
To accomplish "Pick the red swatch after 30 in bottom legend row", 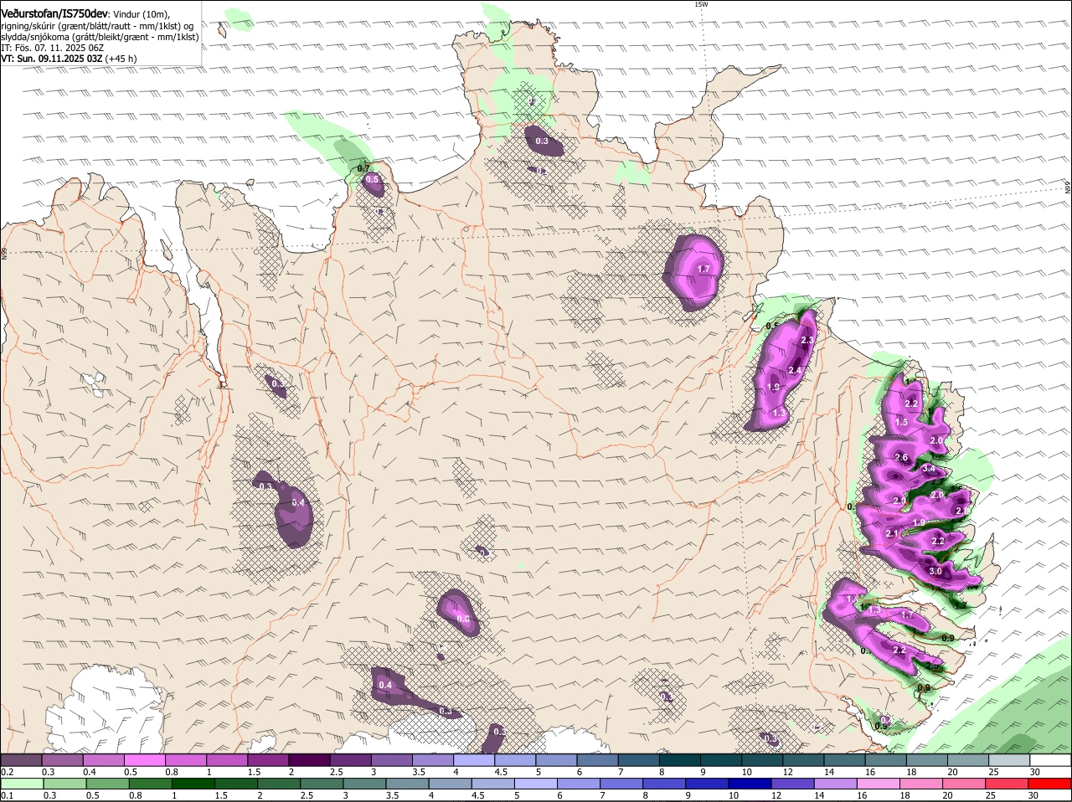I will 1051,784.
